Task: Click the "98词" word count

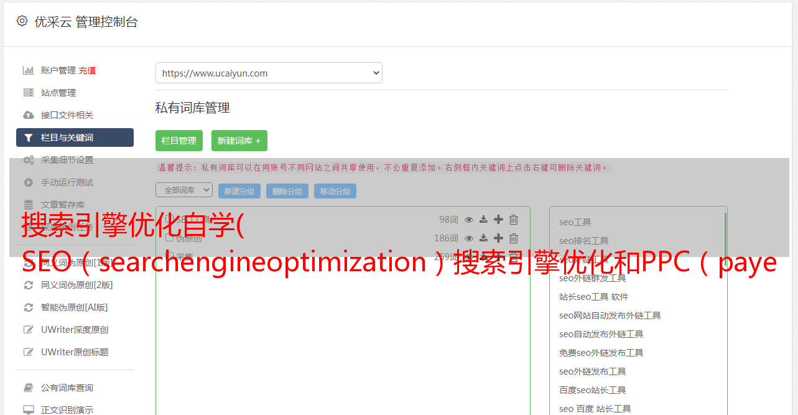Action: (448, 220)
